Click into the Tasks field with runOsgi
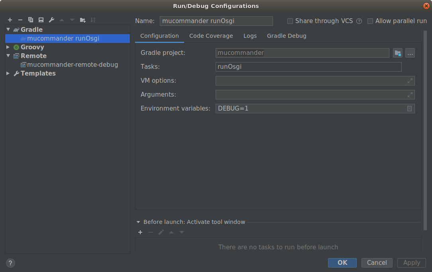 pos(308,67)
